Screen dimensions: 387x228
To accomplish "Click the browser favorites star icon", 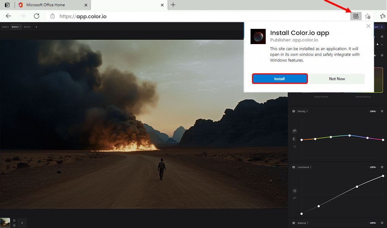I will click(367, 16).
